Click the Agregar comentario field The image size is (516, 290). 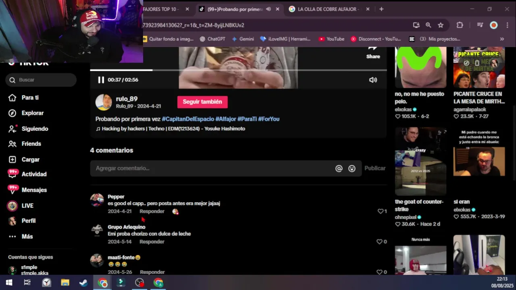click(214, 168)
